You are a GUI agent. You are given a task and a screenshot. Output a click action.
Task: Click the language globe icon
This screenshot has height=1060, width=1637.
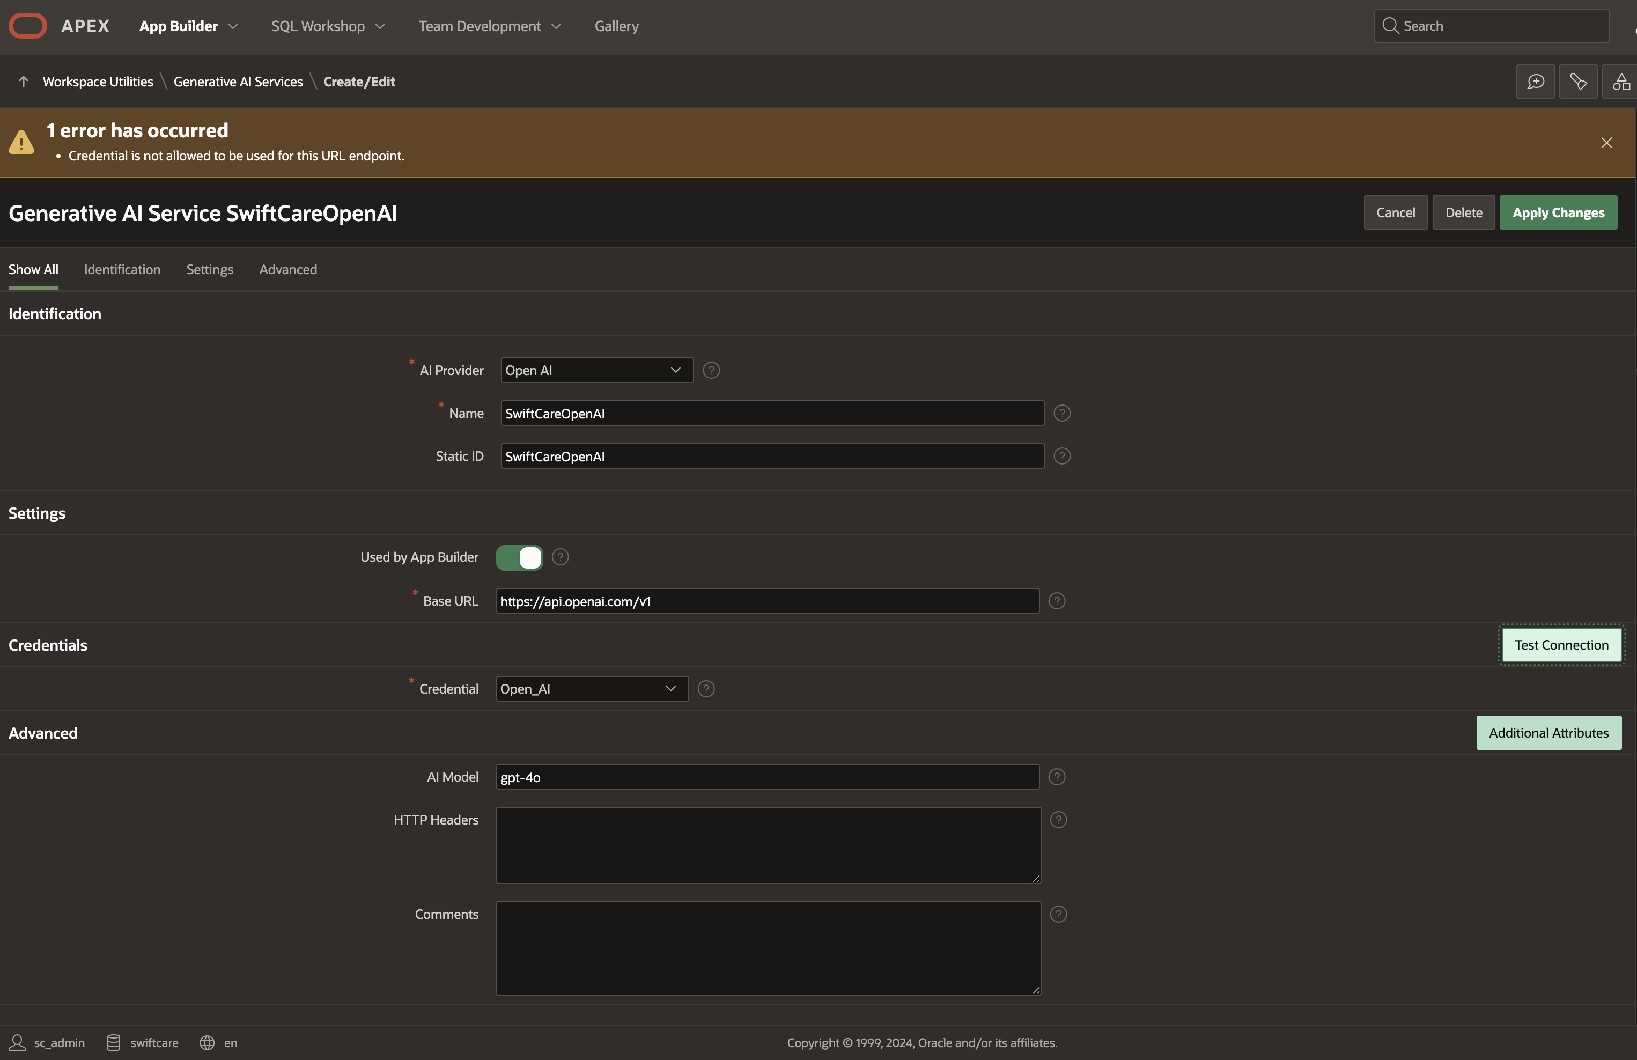point(207,1043)
